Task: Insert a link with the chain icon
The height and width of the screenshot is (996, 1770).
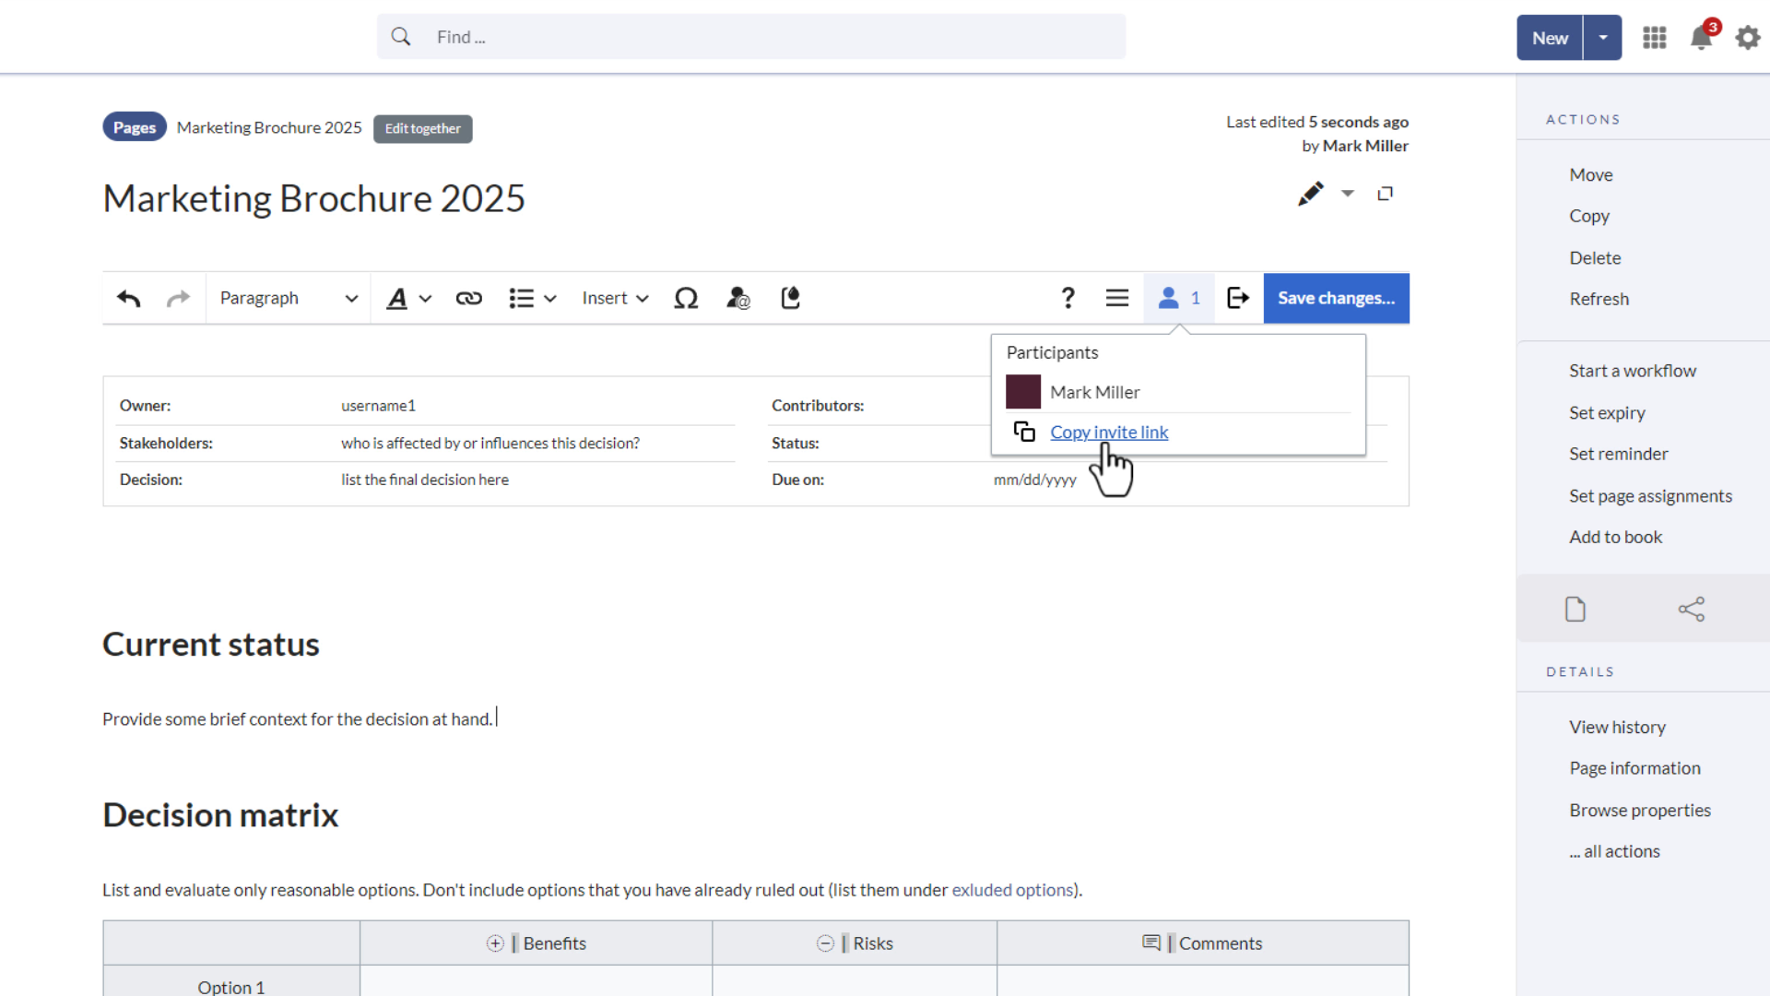Action: click(x=468, y=298)
